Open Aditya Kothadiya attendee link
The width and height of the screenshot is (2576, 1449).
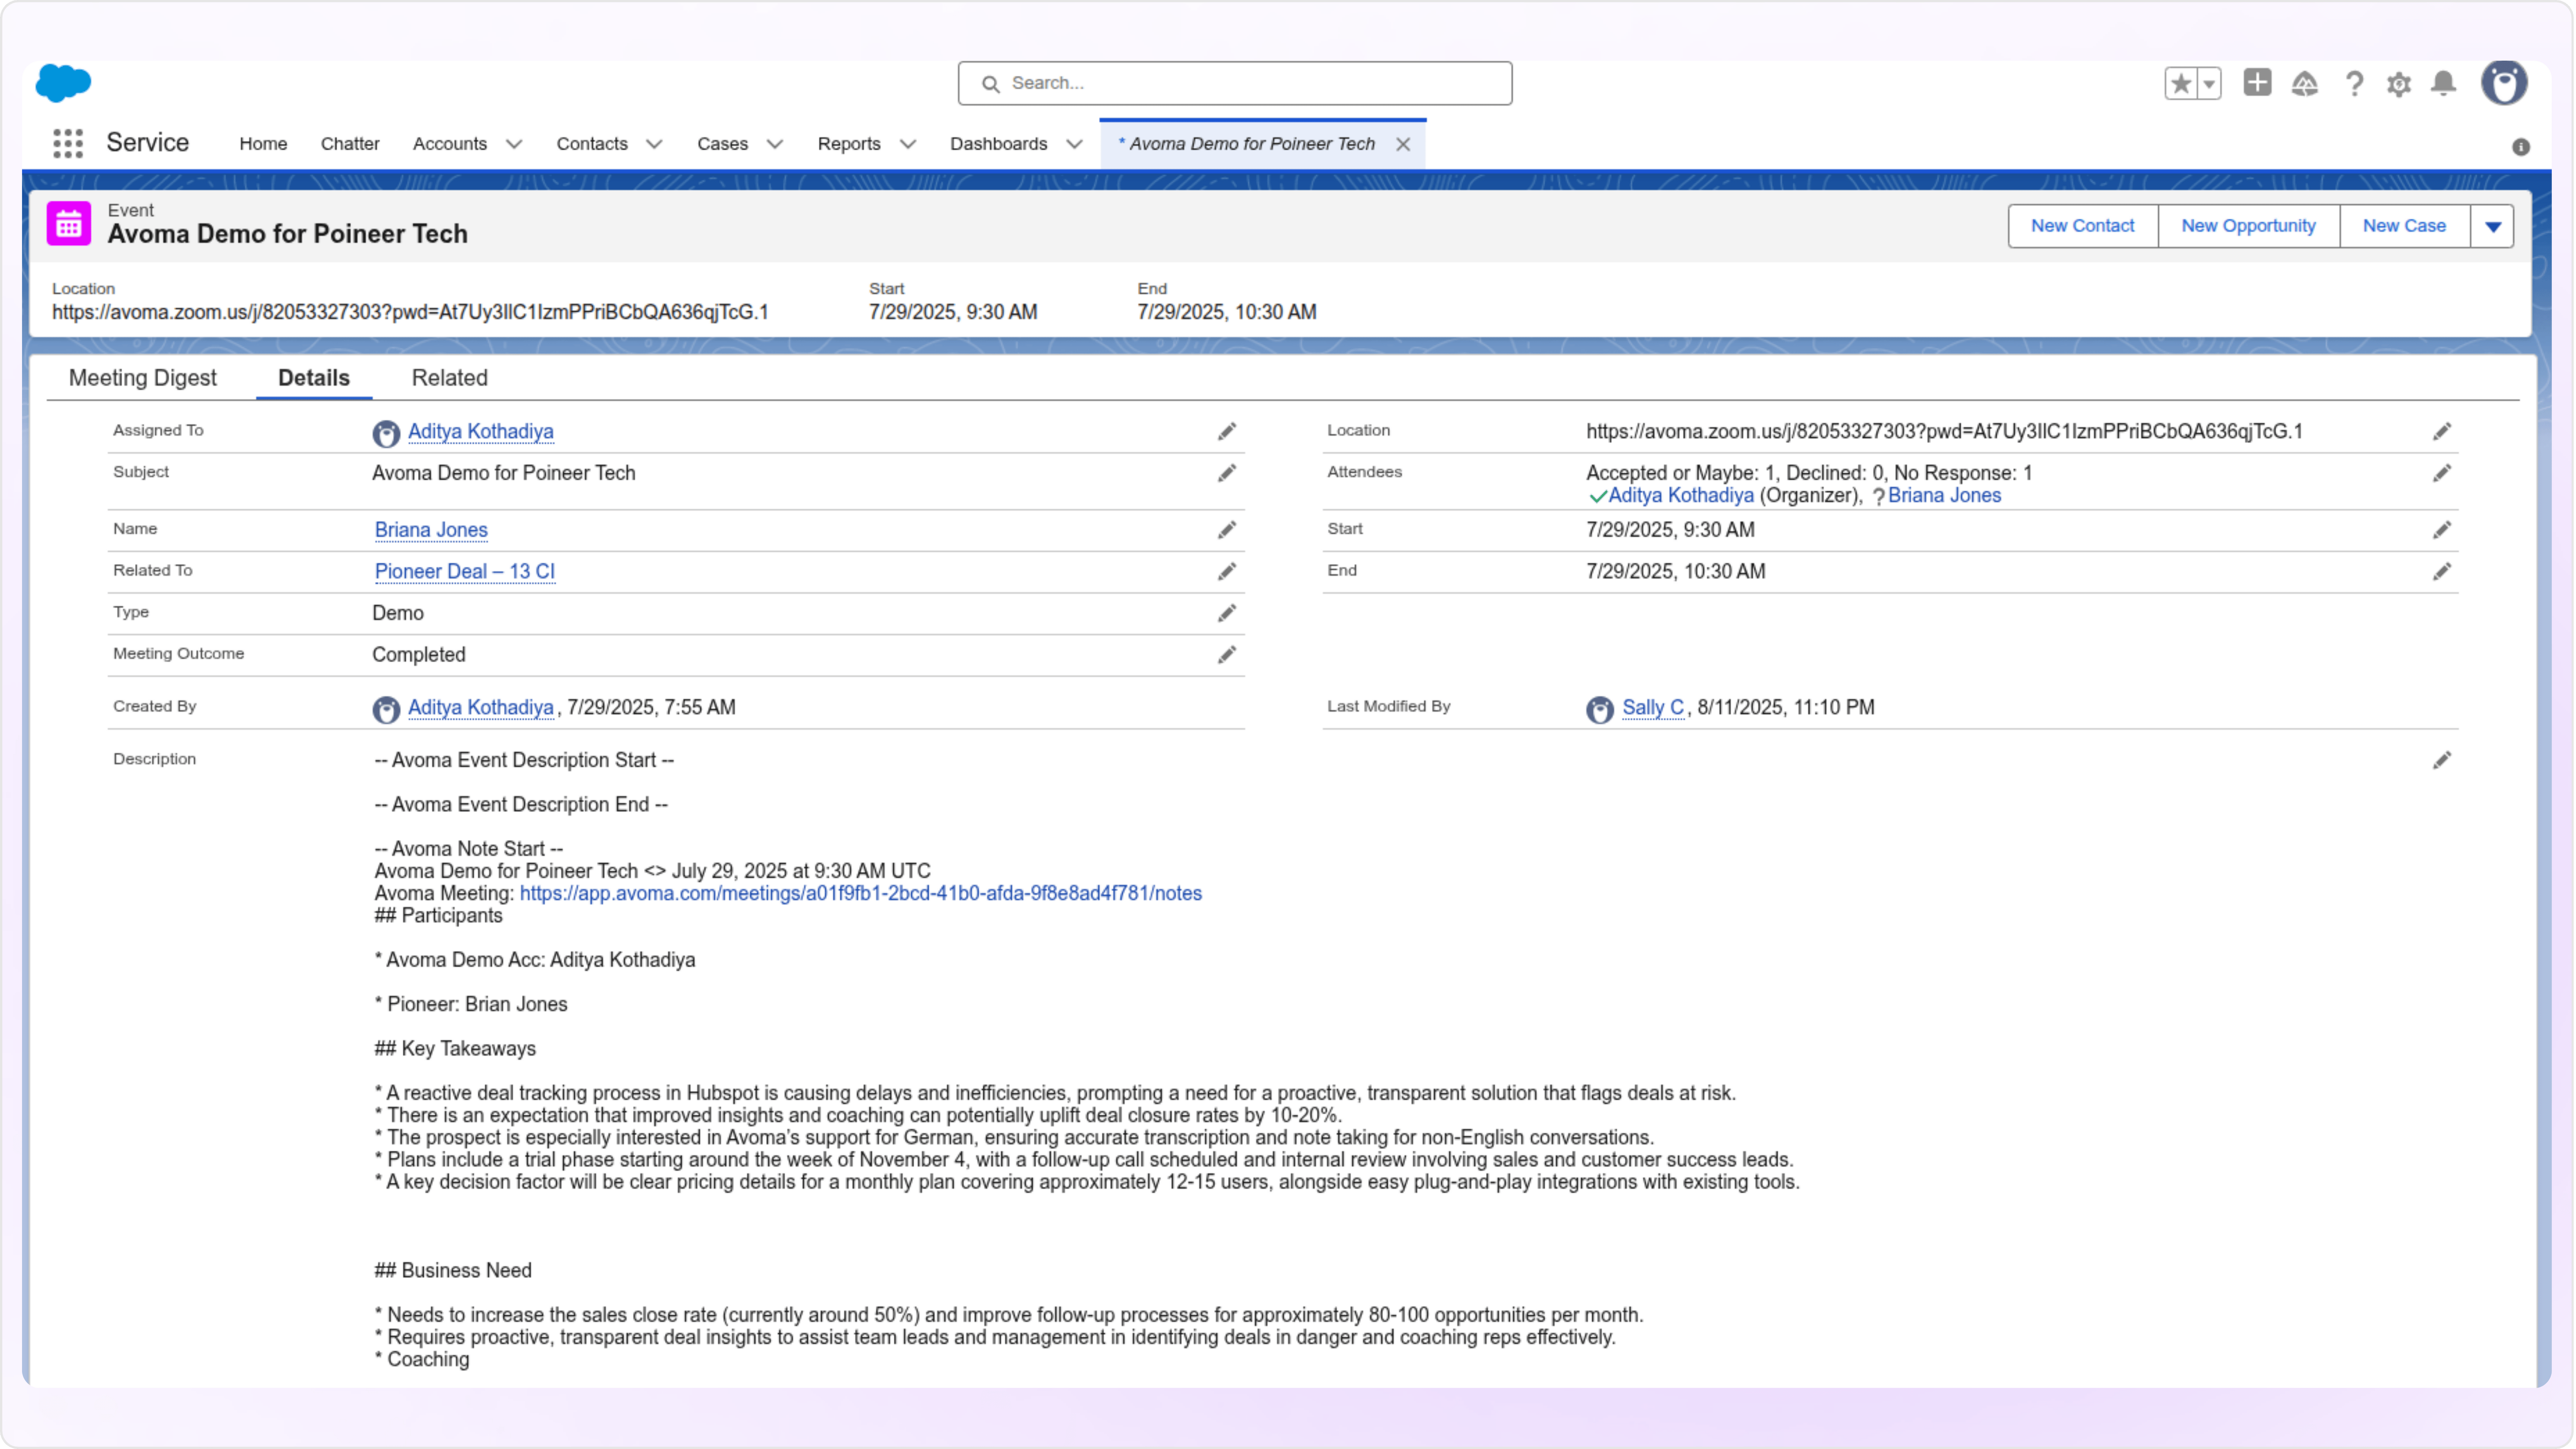[x=1681, y=496]
